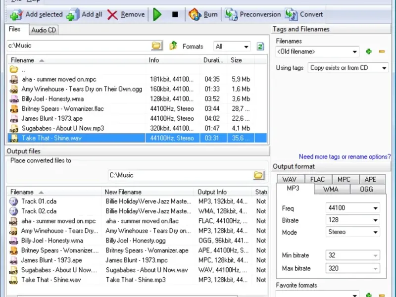Open the Preconversion tool
Image resolution: width=396 pixels, height=297 pixels.
[x=231, y=15]
